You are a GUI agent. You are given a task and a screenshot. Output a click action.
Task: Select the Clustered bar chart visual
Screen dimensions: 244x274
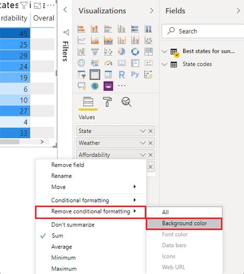pos(108,29)
